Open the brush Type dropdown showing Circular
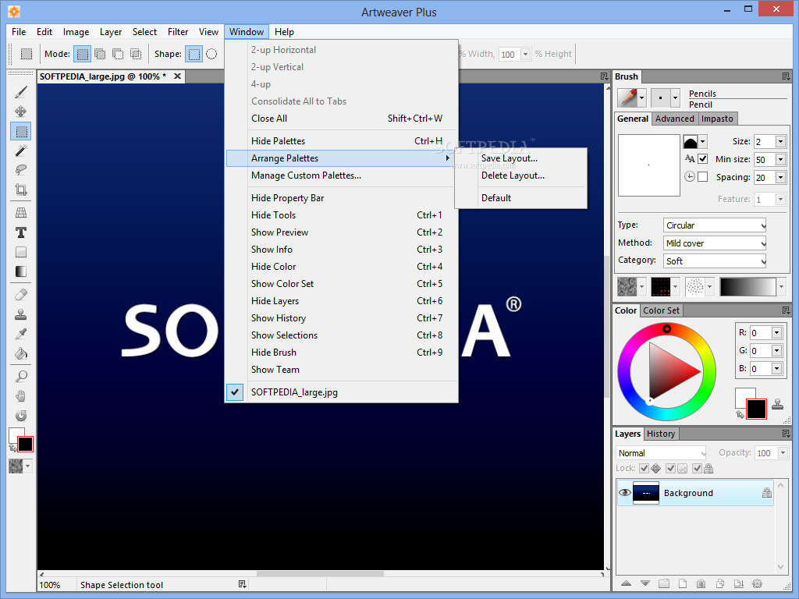 click(x=715, y=225)
